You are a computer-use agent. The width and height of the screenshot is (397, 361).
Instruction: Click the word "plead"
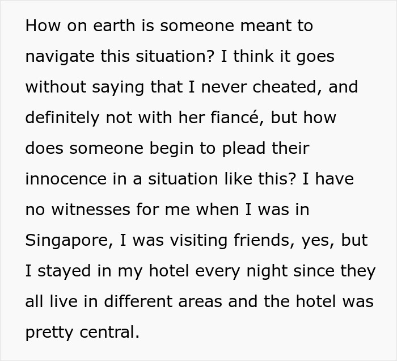(244, 148)
